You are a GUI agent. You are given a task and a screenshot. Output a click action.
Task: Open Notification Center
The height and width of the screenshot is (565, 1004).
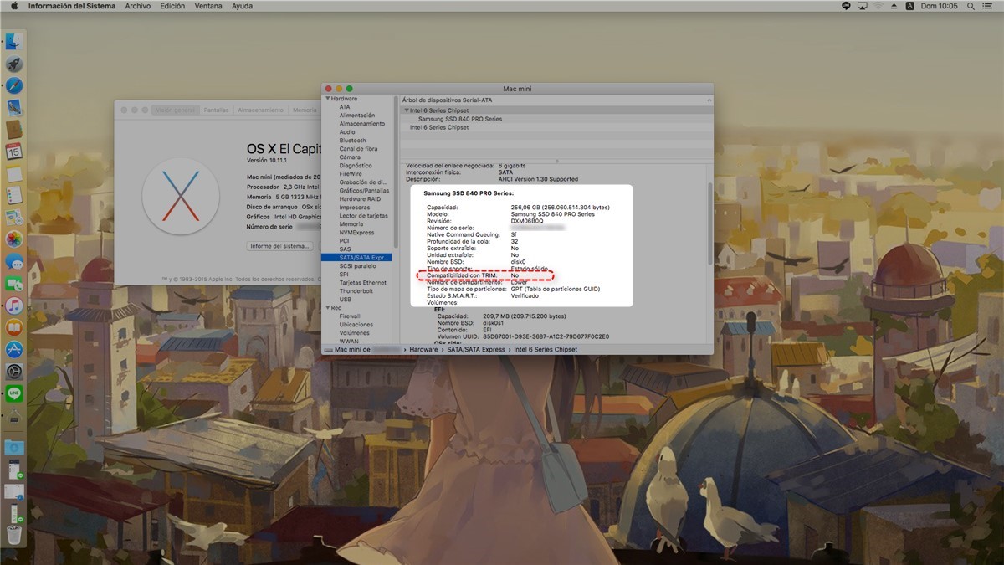[989, 6]
